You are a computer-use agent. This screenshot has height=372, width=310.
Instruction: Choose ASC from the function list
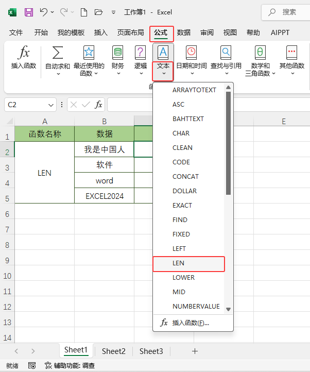(189, 105)
